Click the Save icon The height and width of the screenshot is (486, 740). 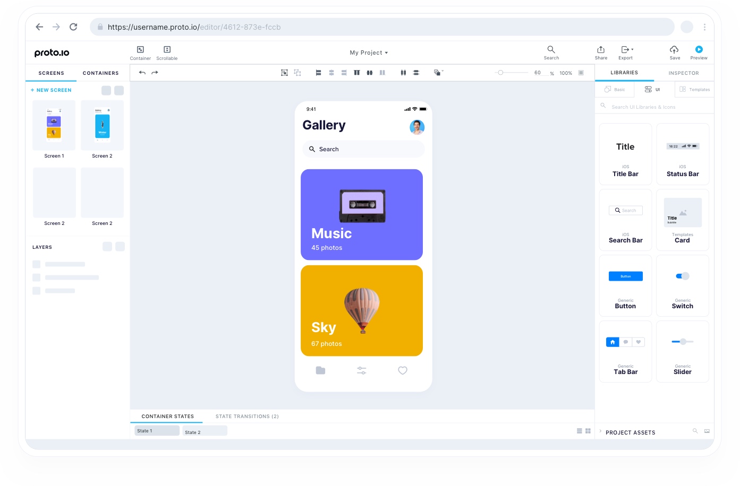point(675,51)
